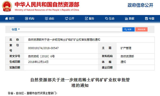This screenshot has width=160, height=96.
Task: Click the document name in the 名称 row
Action: [x=64, y=39]
